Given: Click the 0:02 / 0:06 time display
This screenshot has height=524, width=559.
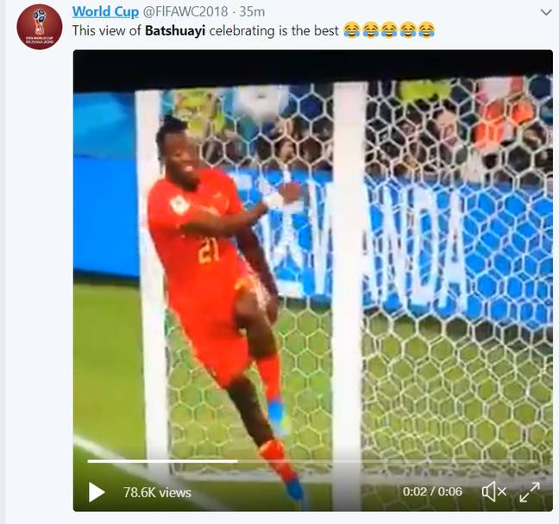Looking at the screenshot, I should coord(432,491).
